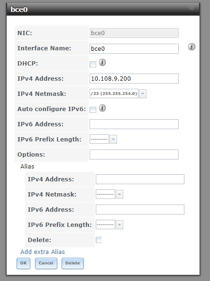This screenshot has height=281, width=210.
Task: Enable the DHCP checkbox
Action: coord(93,64)
